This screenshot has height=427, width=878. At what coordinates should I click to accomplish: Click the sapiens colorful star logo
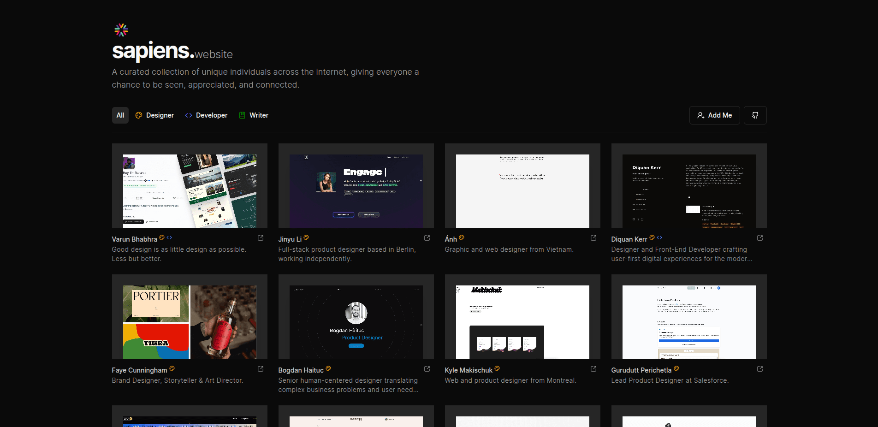point(121,30)
